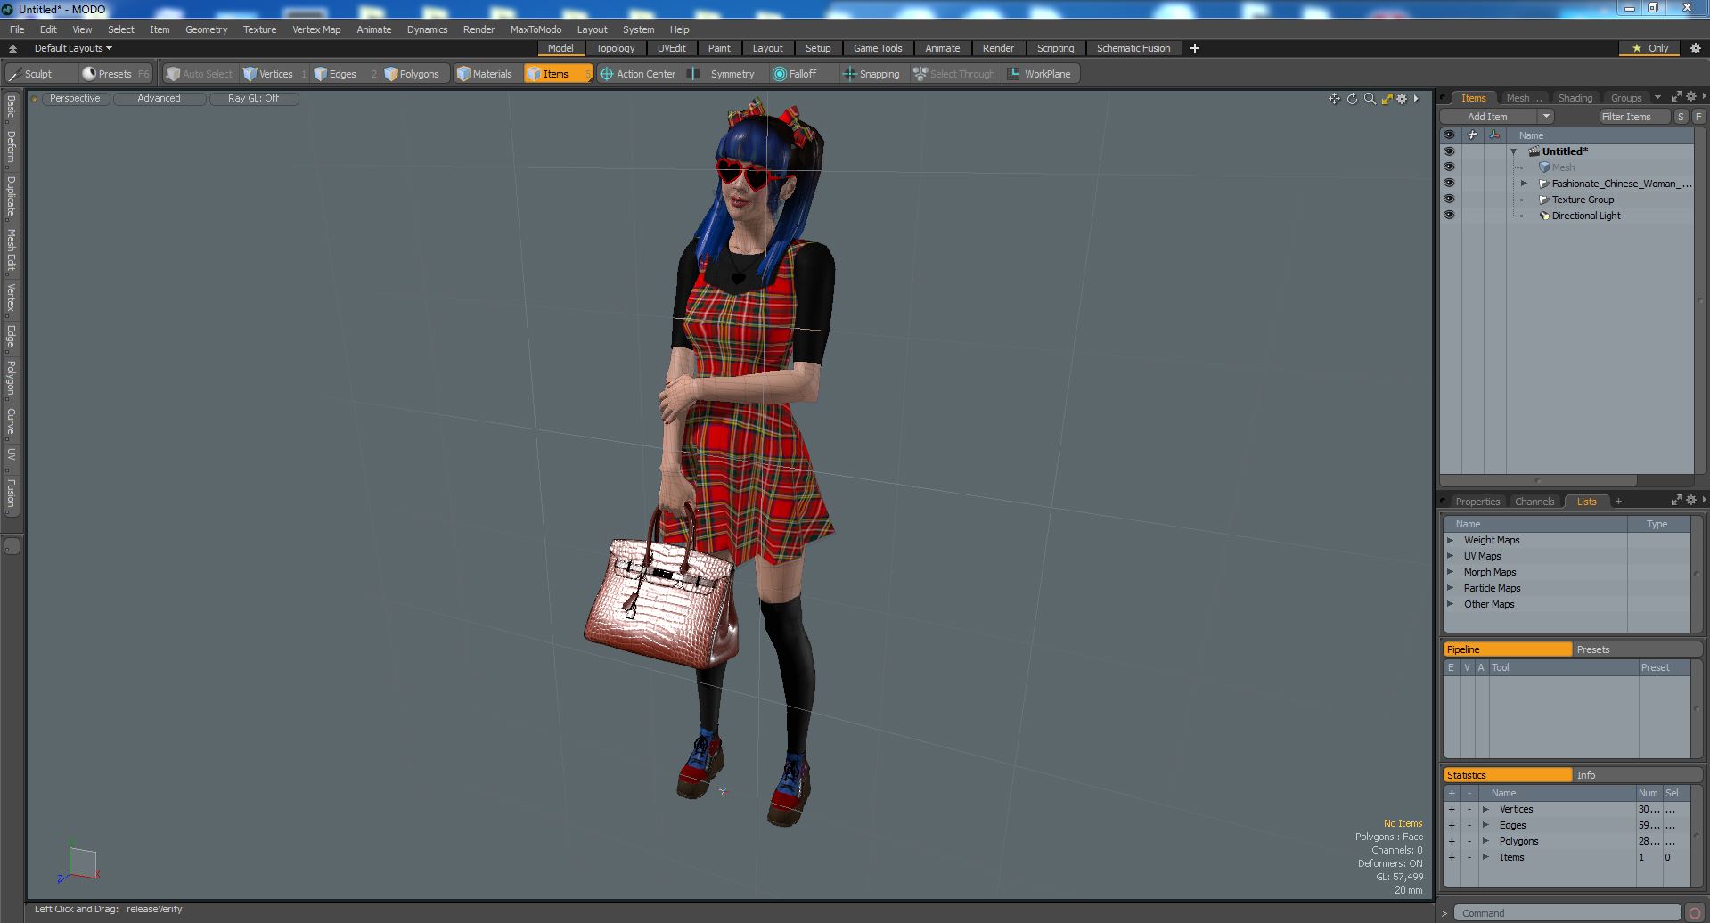Click the Command input field

[1567, 913]
